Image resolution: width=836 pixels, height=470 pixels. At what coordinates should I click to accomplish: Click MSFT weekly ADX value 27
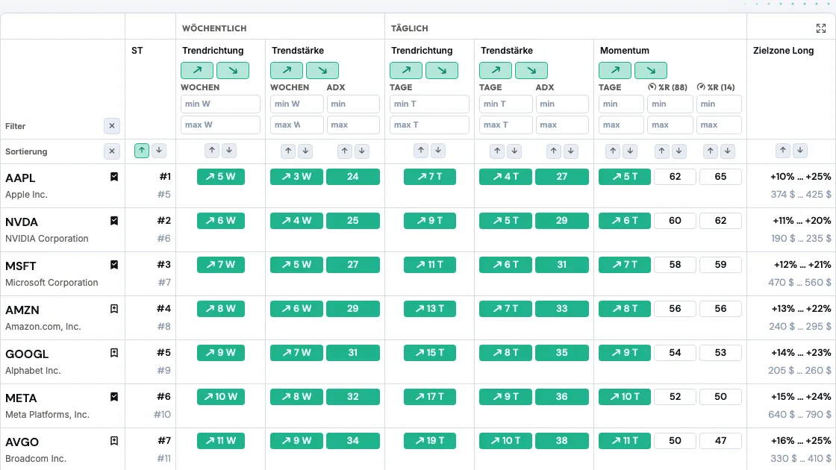pos(353,264)
